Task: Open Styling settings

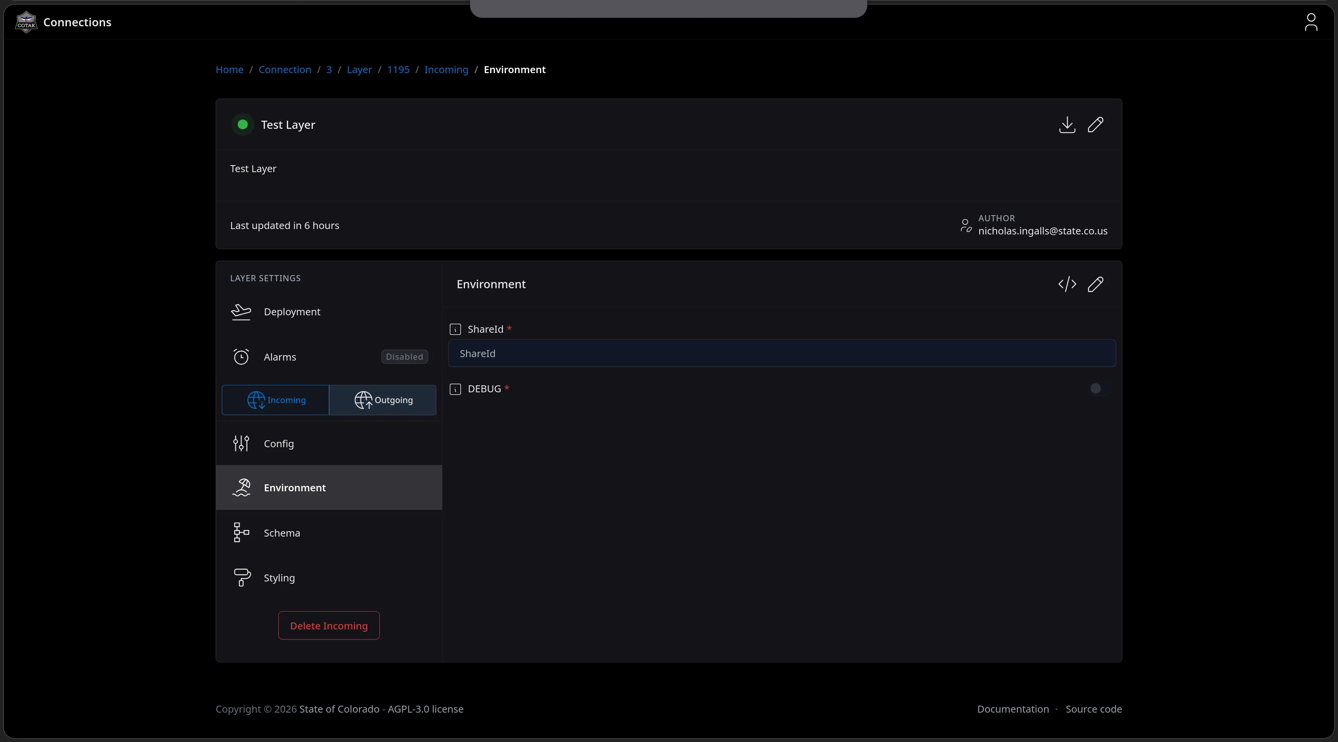Action: click(x=329, y=578)
